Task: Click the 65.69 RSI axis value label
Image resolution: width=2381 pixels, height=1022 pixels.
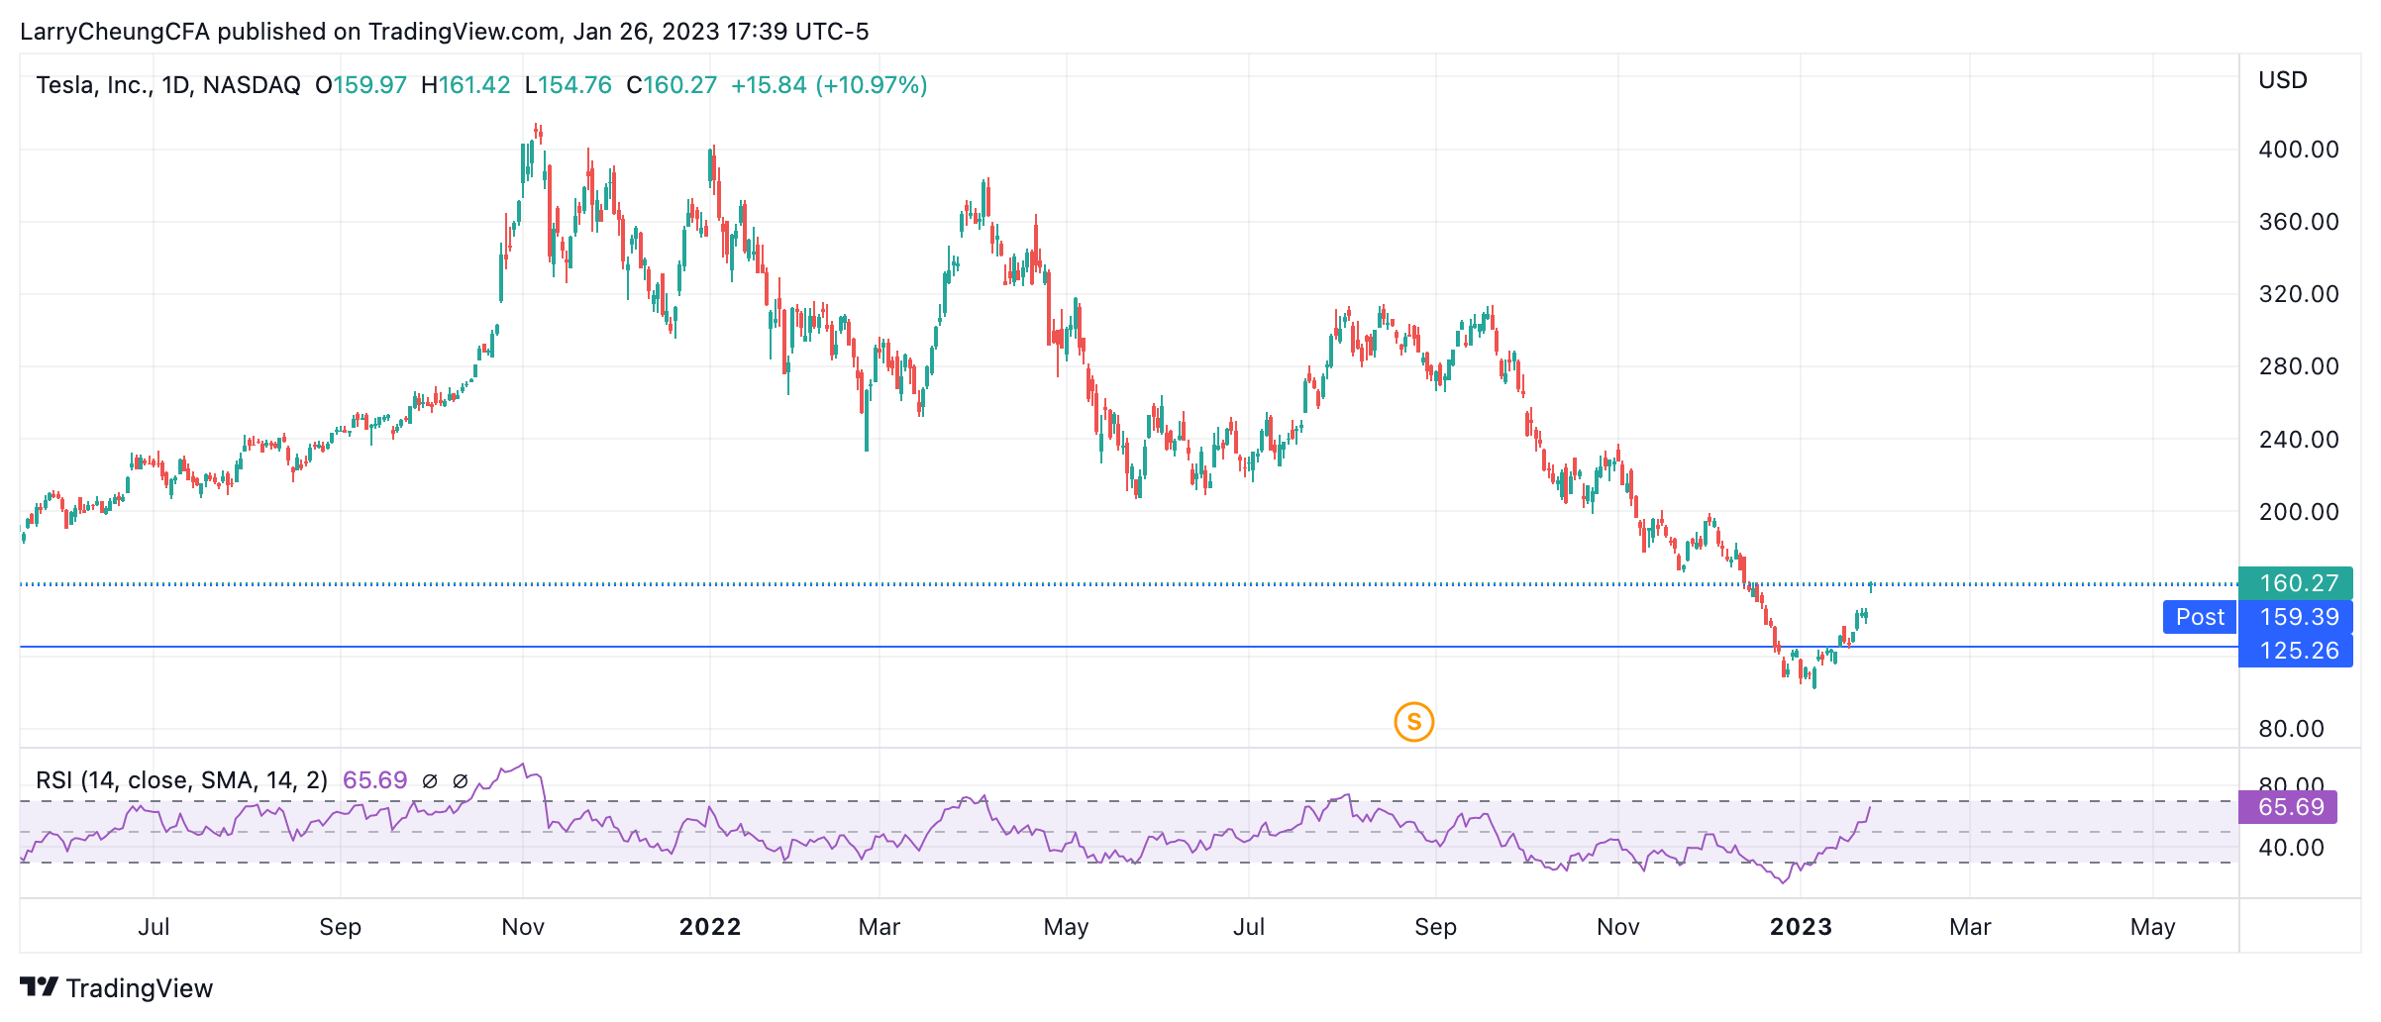Action: point(2289,807)
